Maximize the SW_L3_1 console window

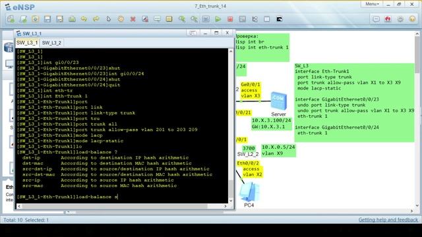pos(216,33)
